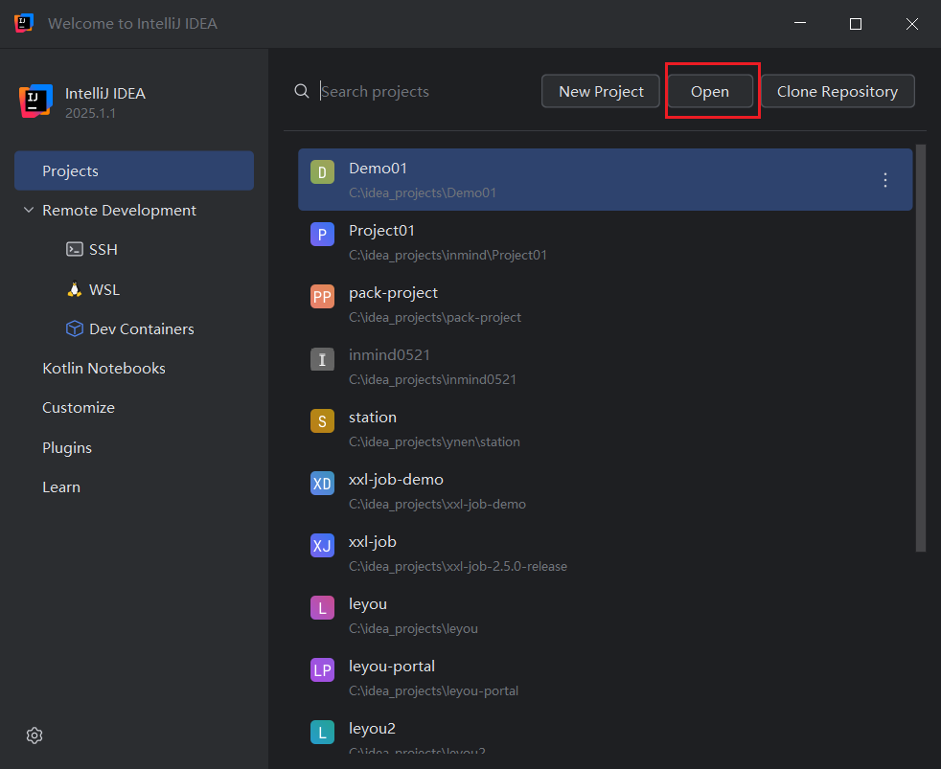
Task: Click the large IntelliJ IDEA logo in sidebar
Action: click(35, 101)
